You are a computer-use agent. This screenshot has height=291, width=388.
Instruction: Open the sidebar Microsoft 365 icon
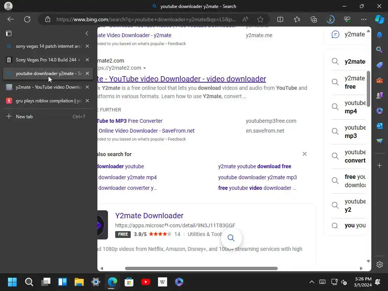tap(379, 111)
